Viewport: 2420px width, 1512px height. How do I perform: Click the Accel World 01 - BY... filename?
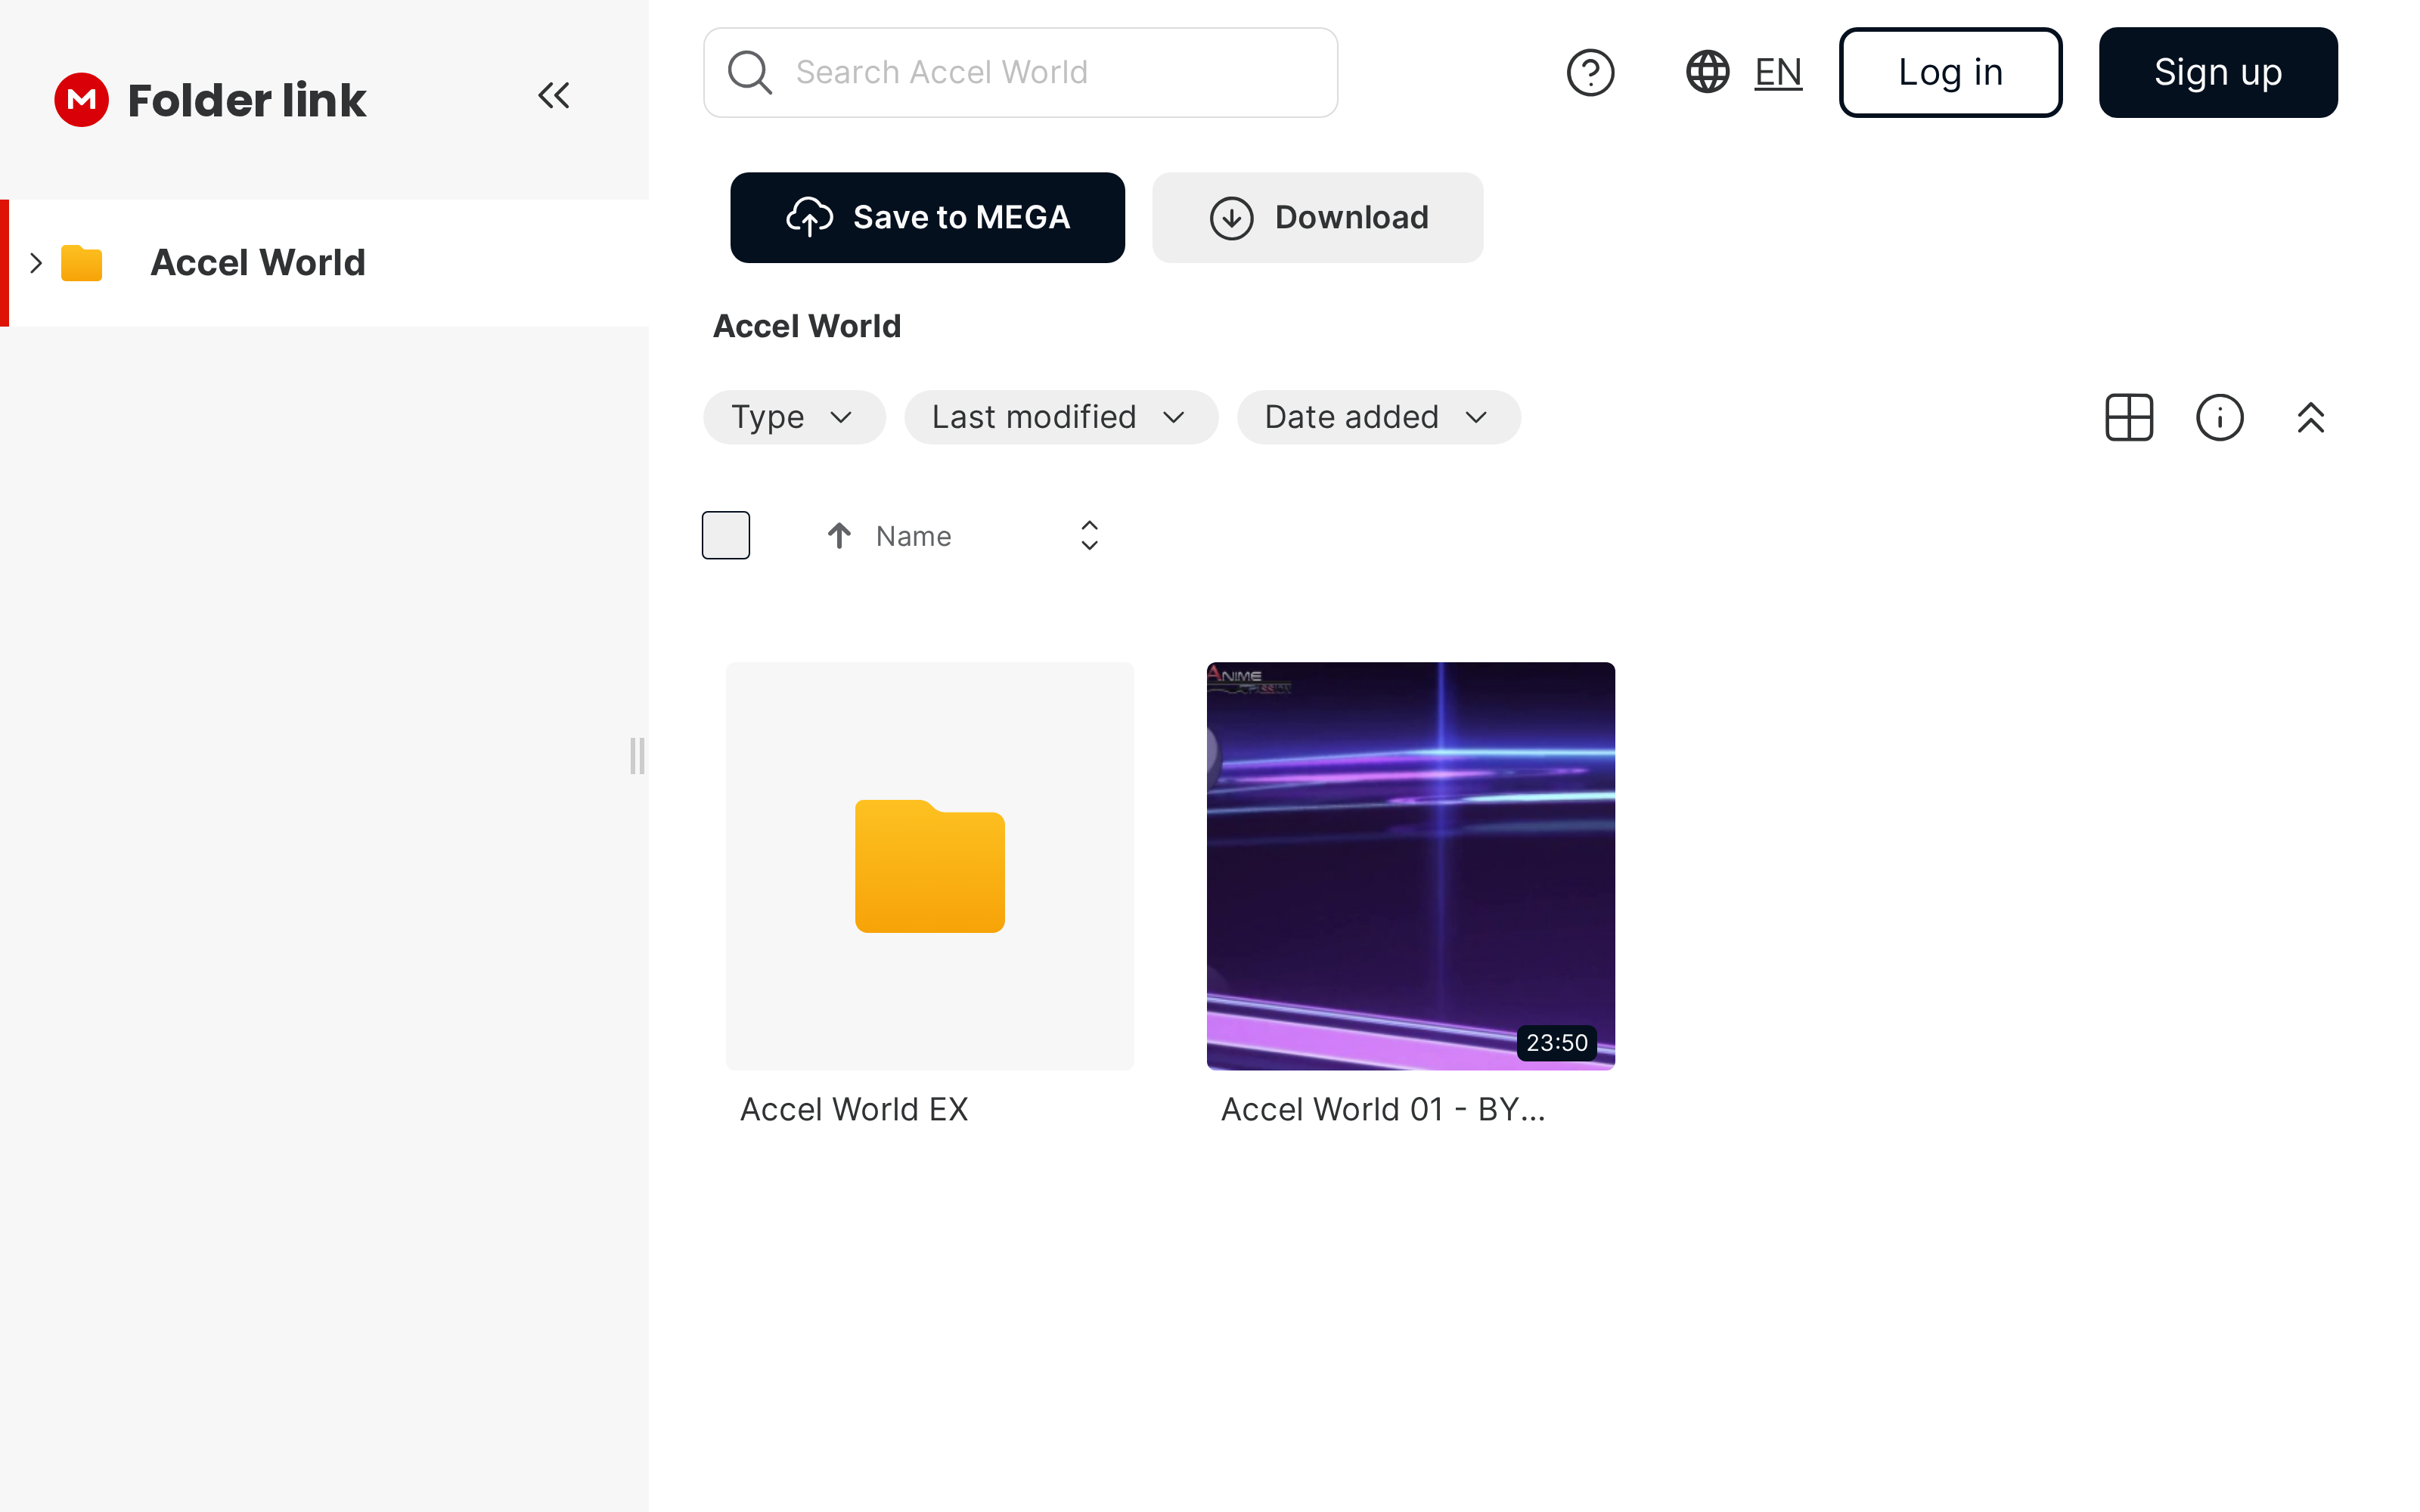[1383, 1109]
